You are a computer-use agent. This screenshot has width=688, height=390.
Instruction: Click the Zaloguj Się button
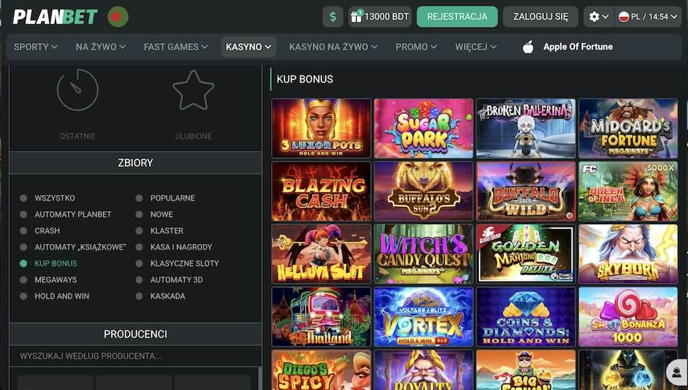click(540, 17)
